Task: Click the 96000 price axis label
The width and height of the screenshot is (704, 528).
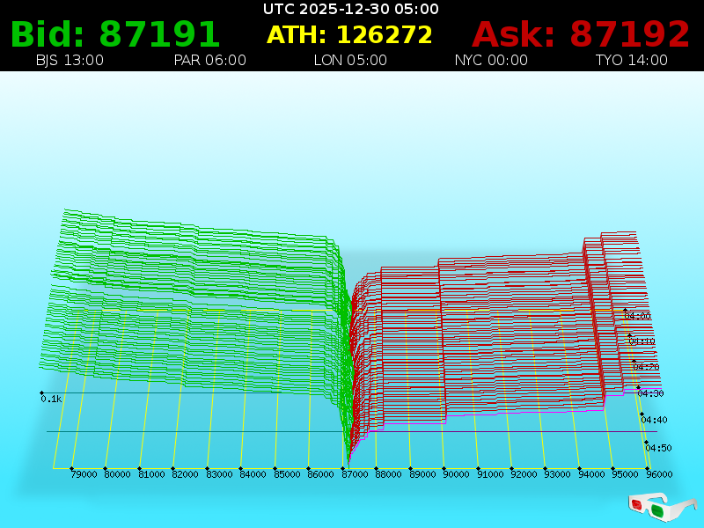Action: [x=659, y=474]
